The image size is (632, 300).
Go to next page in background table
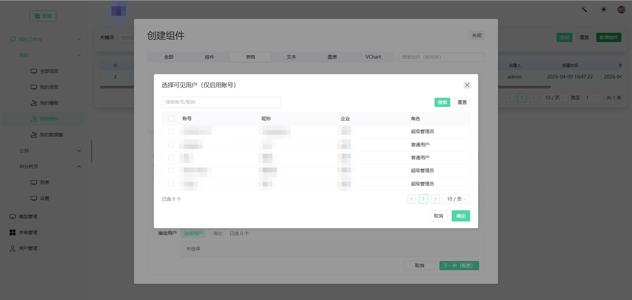coord(533,98)
